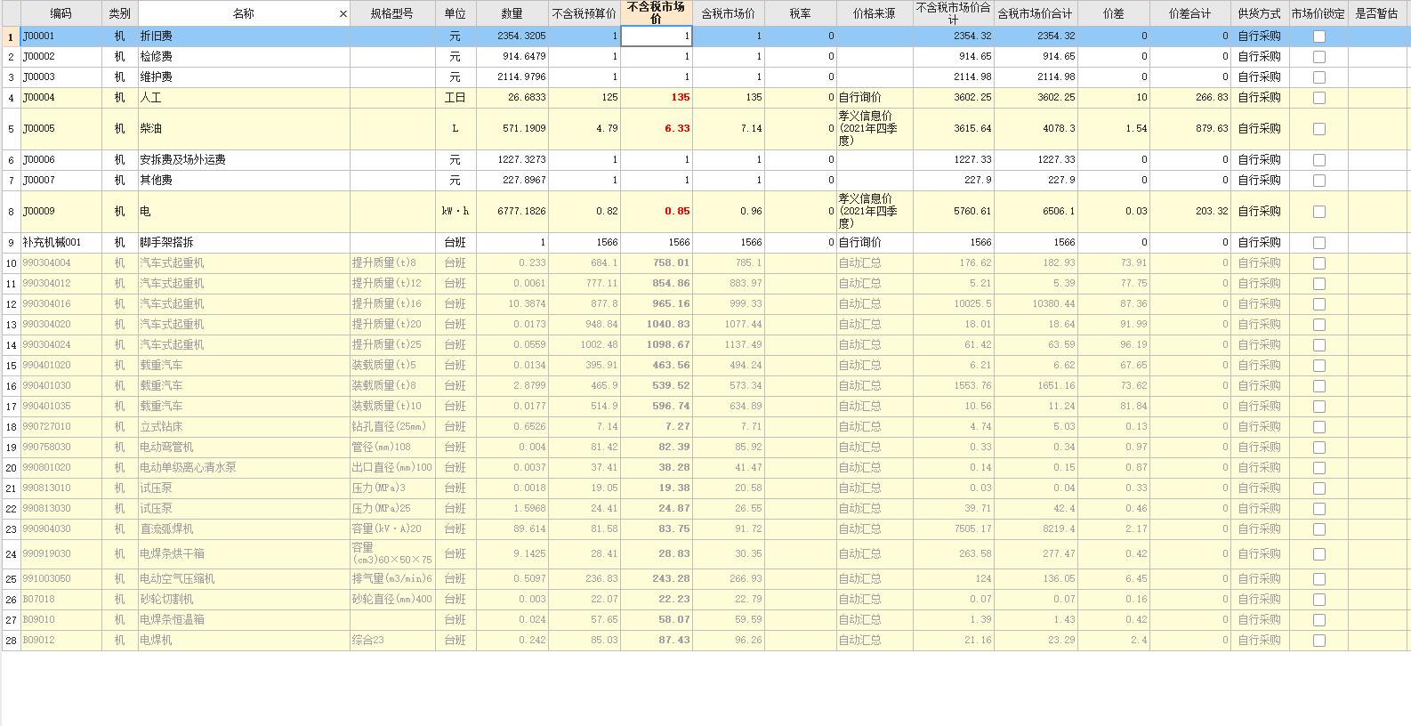
Task: Click the 是否暂估 column header
Action: pyautogui.click(x=1377, y=13)
